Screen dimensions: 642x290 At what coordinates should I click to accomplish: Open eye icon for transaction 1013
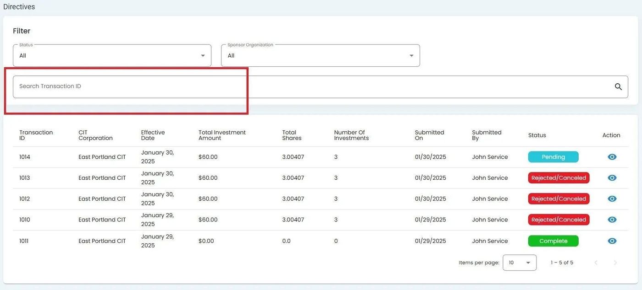612,178
